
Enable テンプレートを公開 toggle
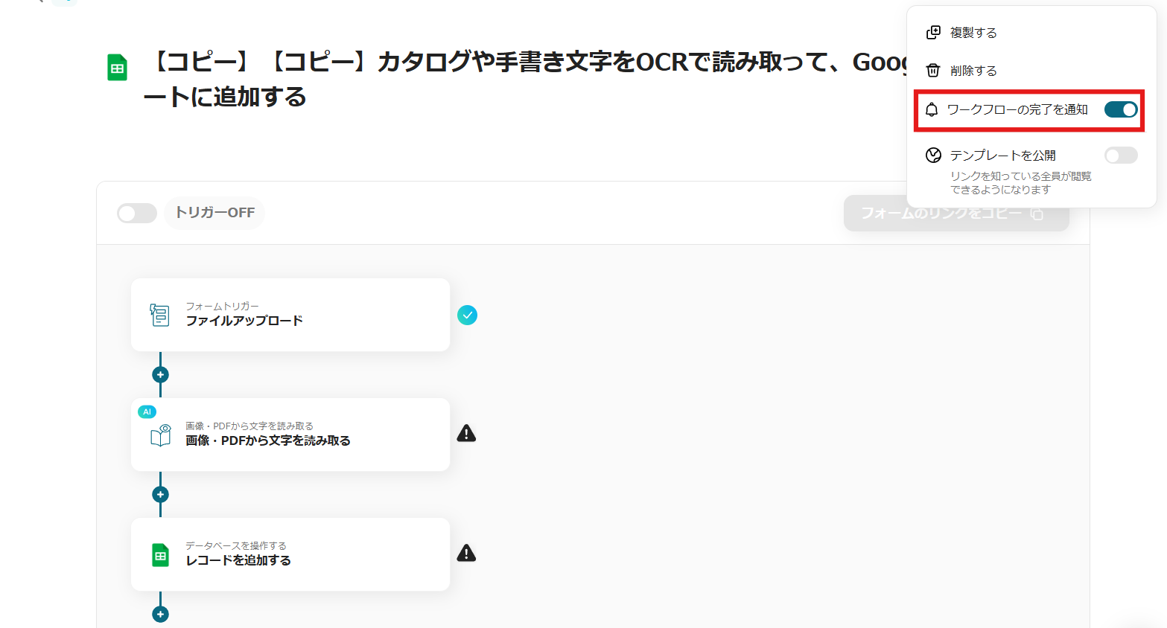point(1120,156)
